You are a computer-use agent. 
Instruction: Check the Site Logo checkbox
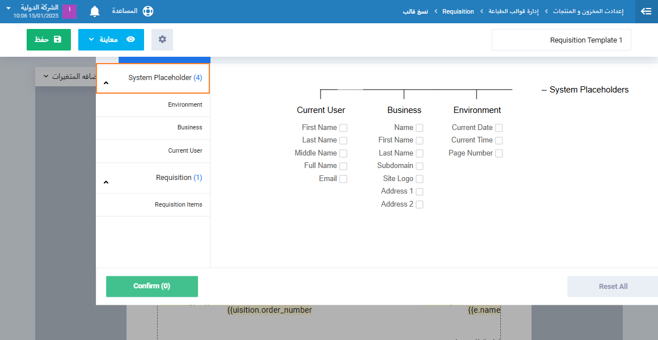(x=419, y=179)
